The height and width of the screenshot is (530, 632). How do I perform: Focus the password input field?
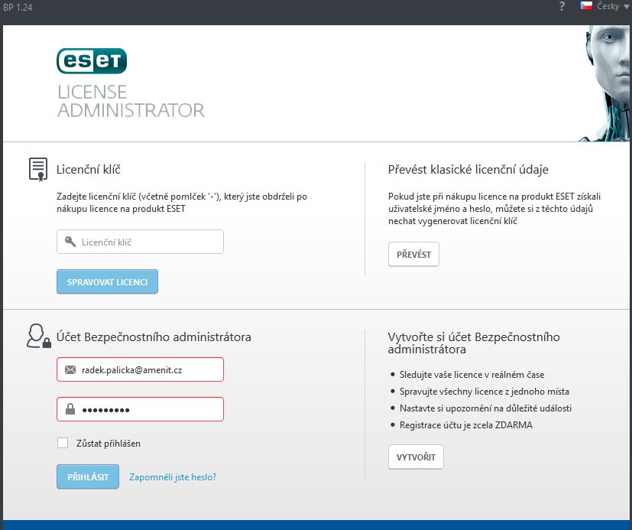[x=140, y=409]
